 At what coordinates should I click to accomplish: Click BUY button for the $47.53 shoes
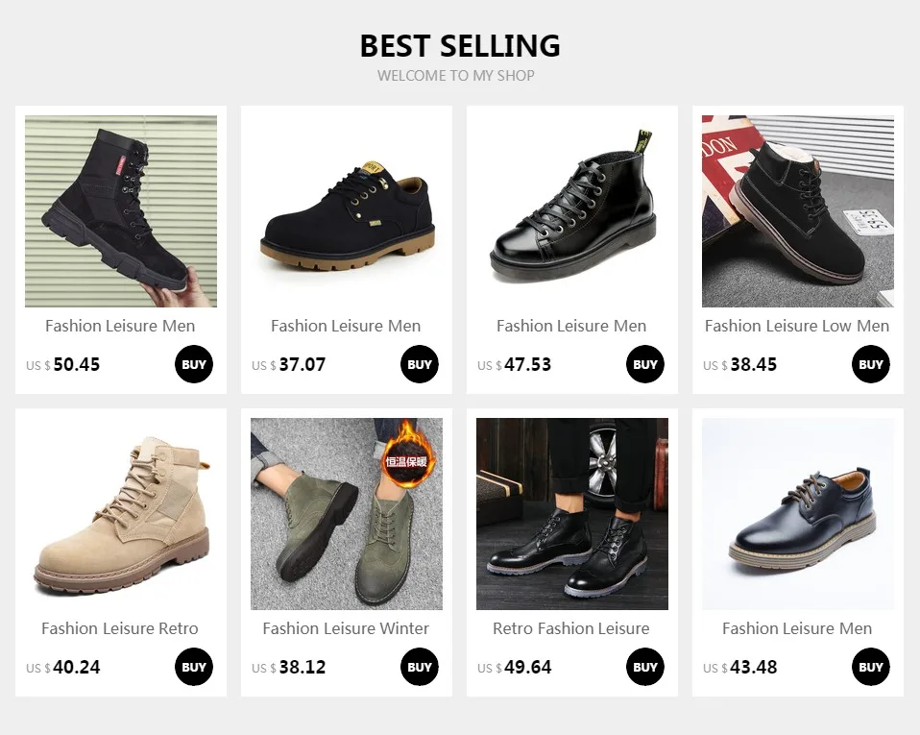coord(644,364)
